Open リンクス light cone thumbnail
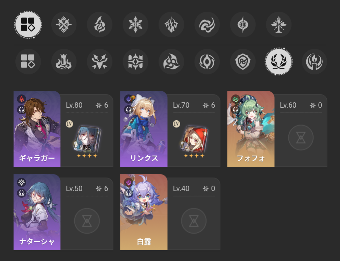Image resolution: width=340 pixels, height=261 pixels. (194, 139)
